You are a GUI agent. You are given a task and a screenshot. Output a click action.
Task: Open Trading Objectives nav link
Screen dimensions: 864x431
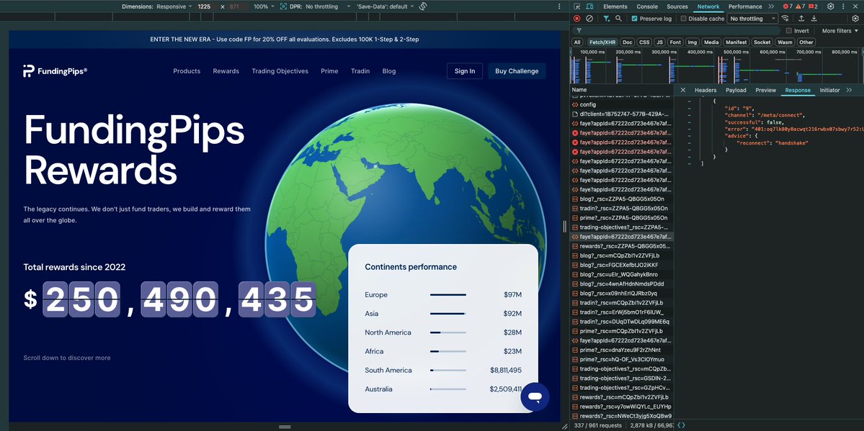[280, 71]
